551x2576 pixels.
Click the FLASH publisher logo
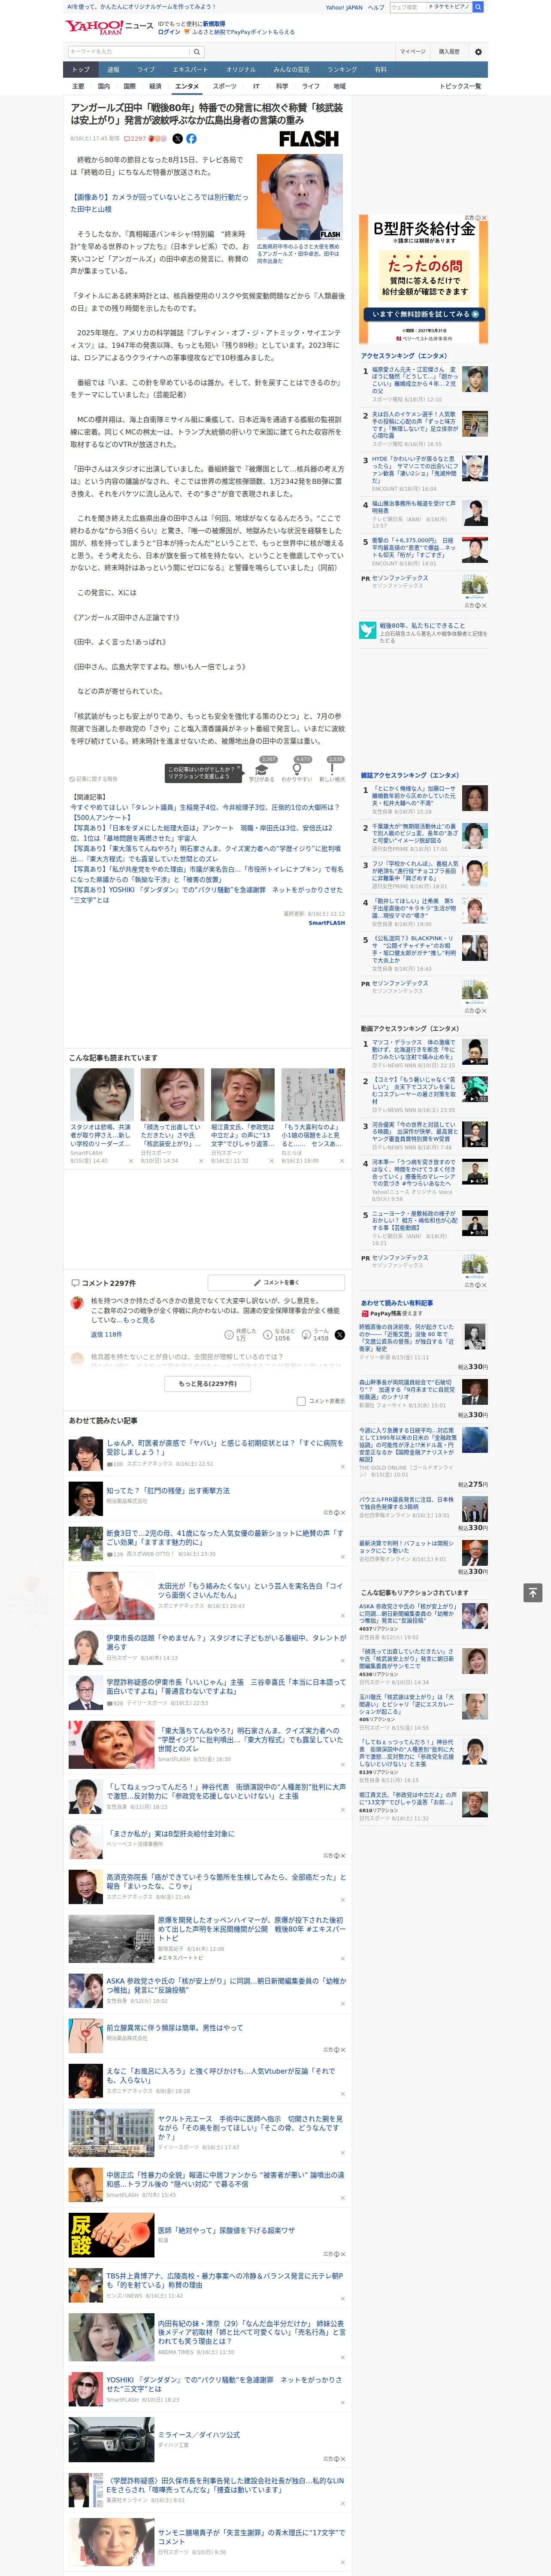point(309,139)
